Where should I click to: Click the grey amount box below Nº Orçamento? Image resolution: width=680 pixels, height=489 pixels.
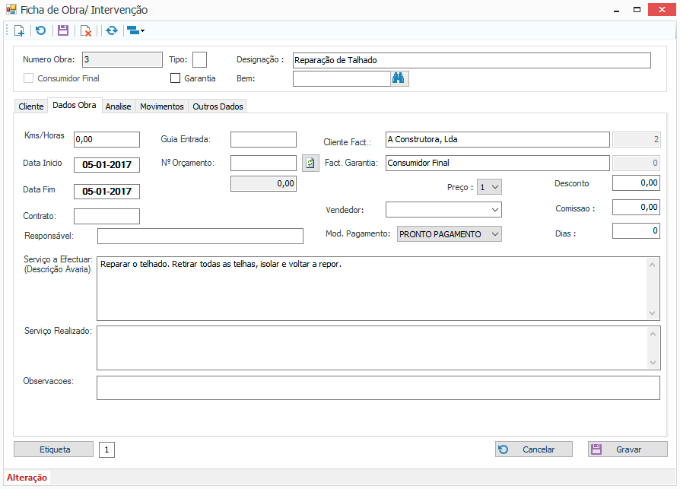pyautogui.click(x=263, y=184)
